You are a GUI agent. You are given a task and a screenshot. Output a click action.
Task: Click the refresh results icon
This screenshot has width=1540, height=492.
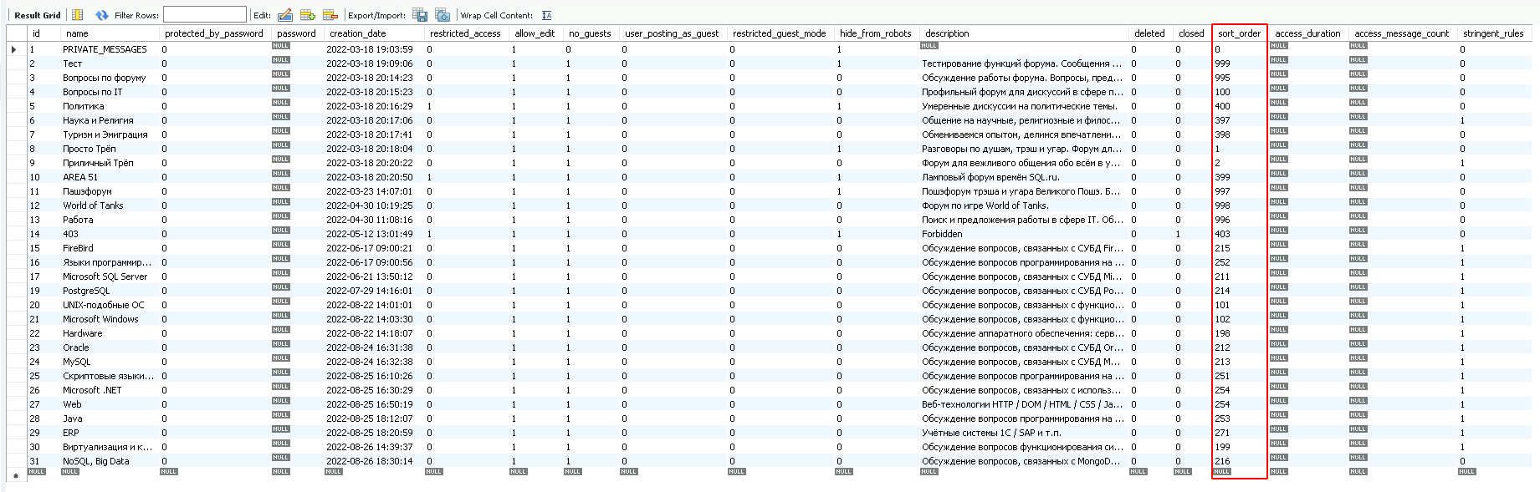point(102,15)
